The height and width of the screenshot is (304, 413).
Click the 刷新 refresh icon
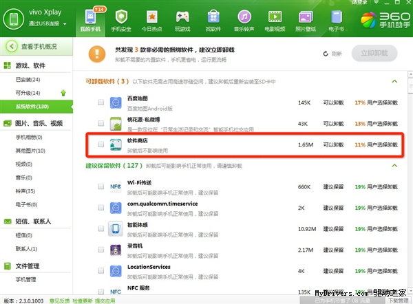point(326,54)
